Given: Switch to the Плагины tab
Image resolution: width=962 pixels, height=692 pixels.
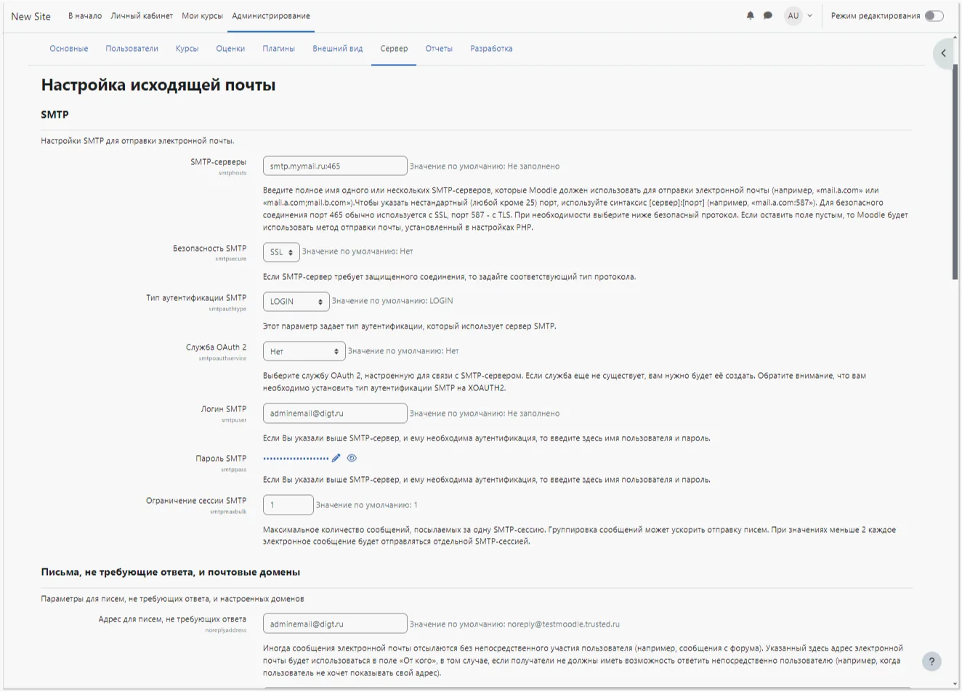Looking at the screenshot, I should (278, 49).
